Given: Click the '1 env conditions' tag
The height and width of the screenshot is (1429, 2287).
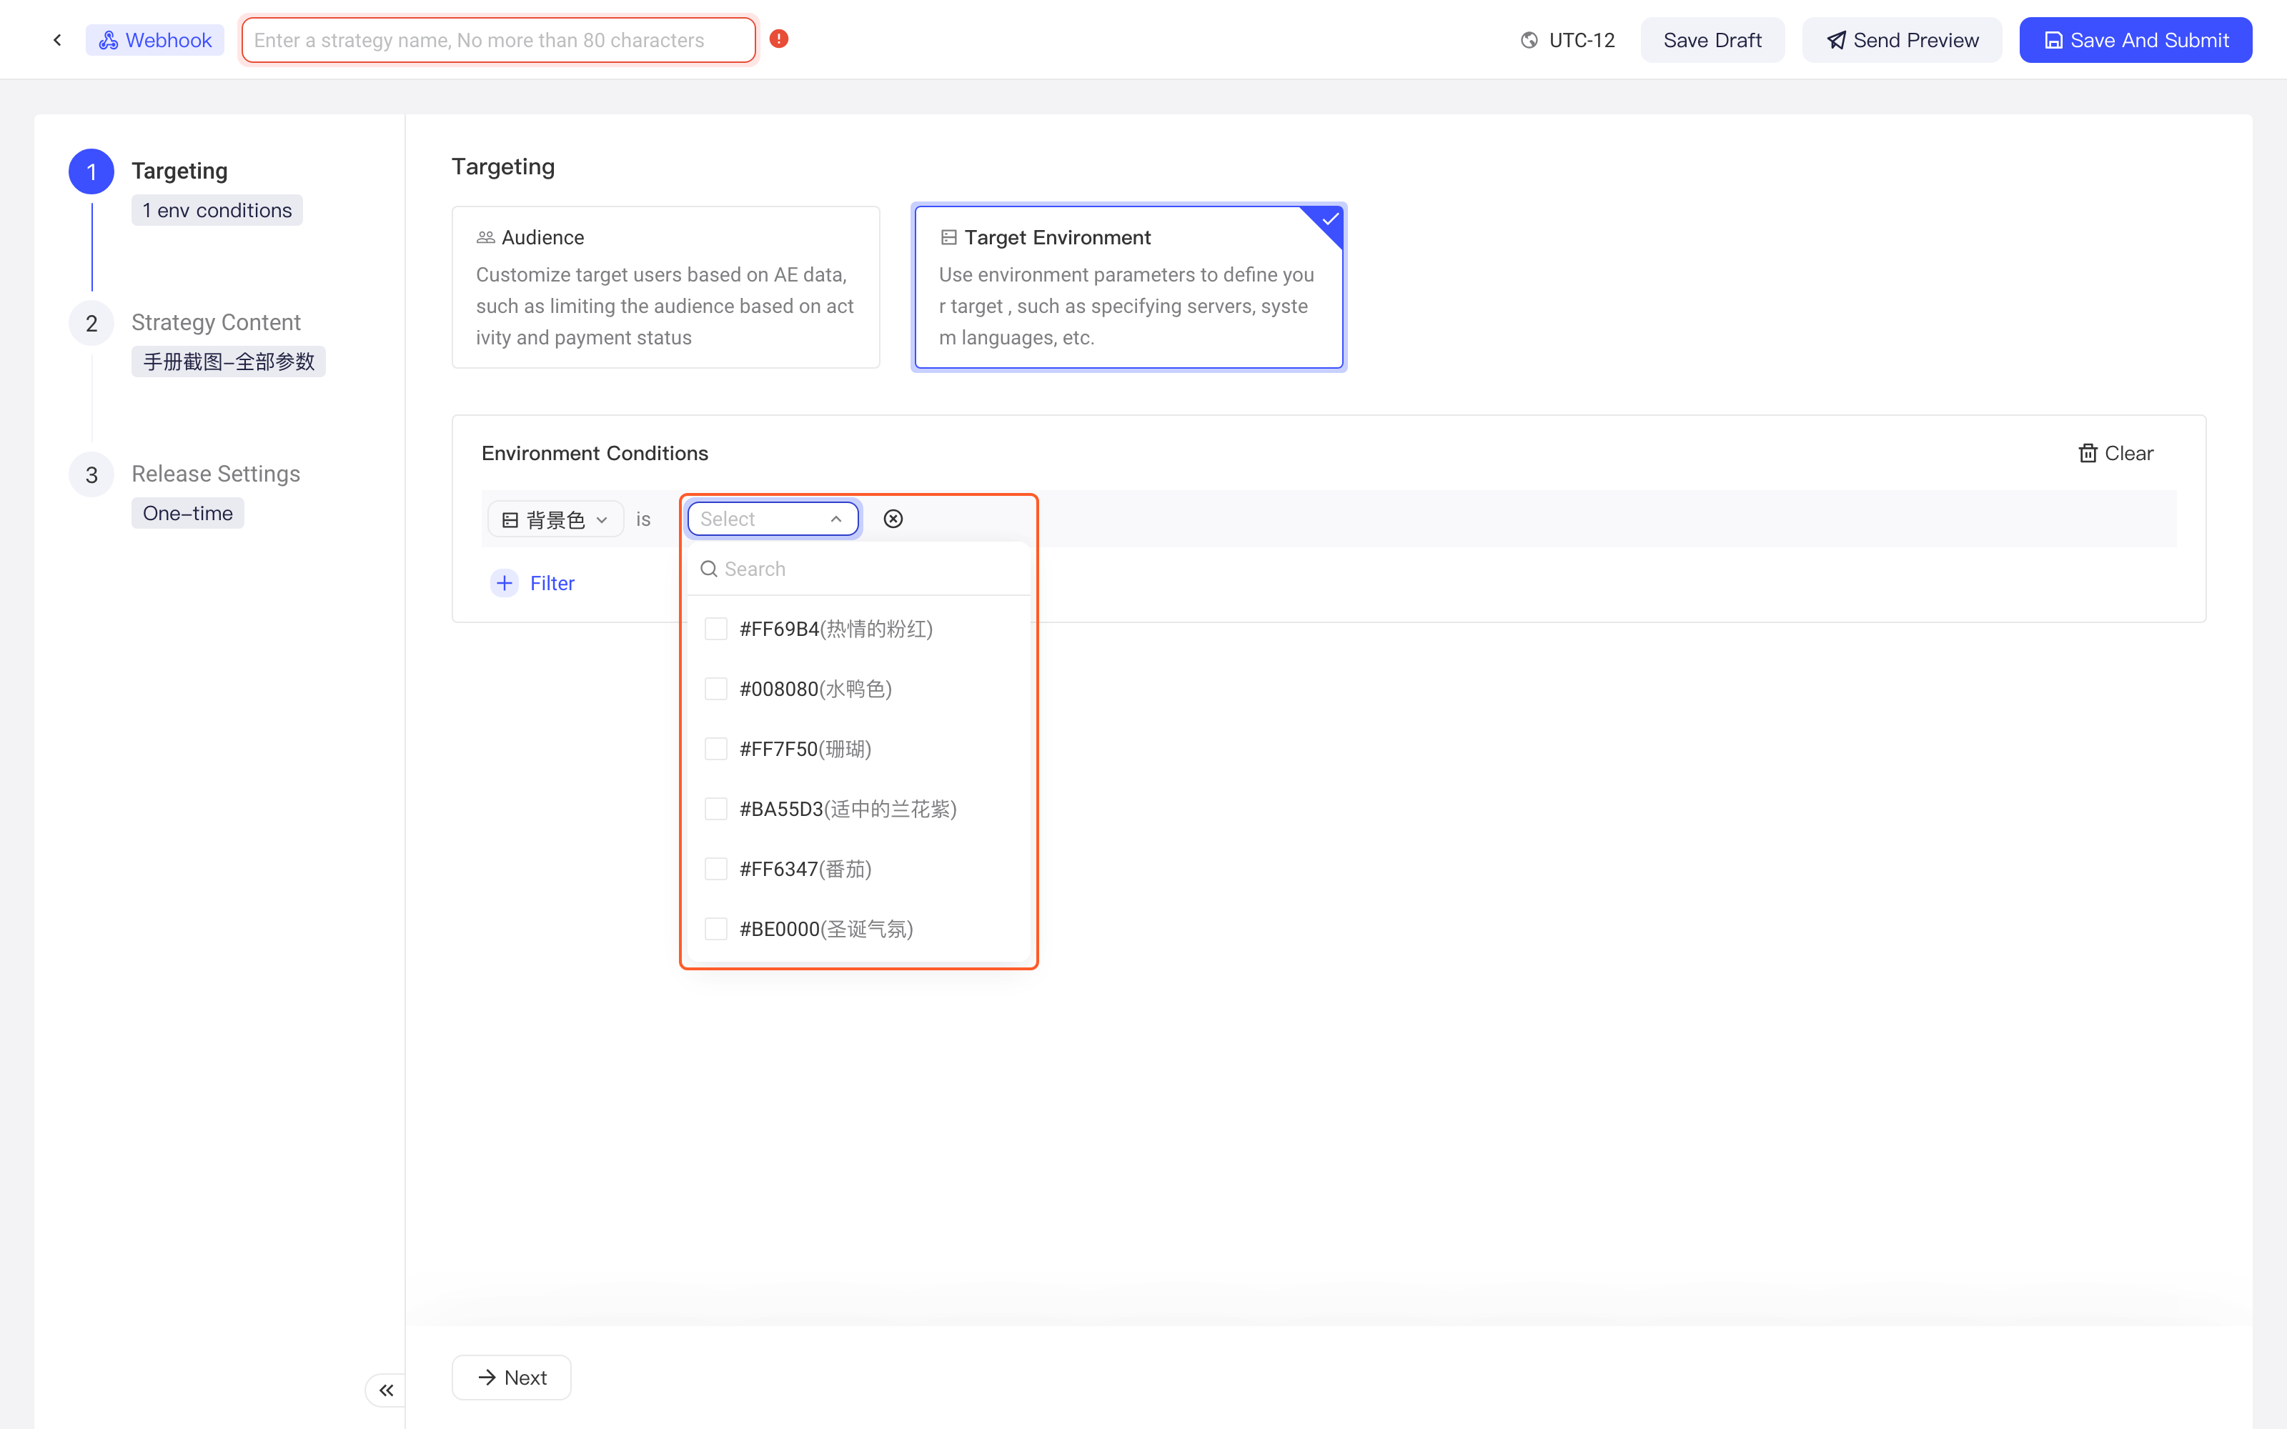Looking at the screenshot, I should click(x=217, y=210).
